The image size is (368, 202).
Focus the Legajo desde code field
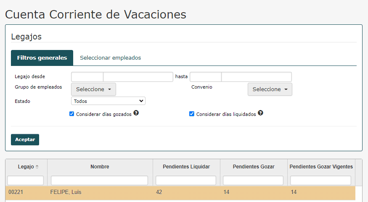(x=87, y=77)
